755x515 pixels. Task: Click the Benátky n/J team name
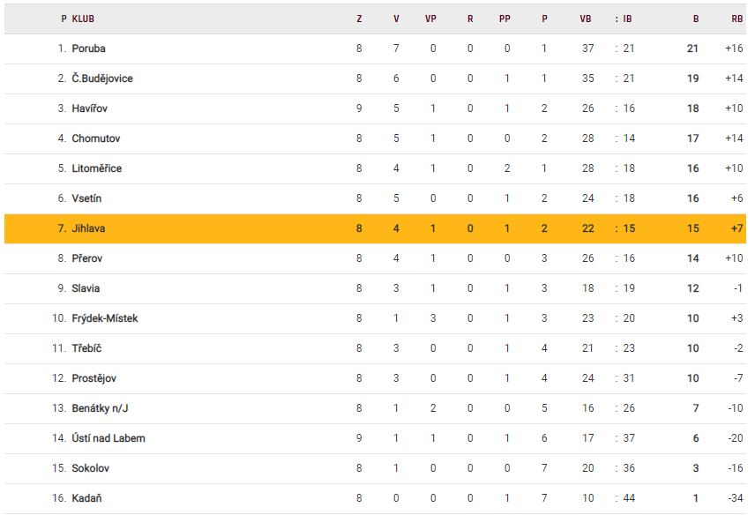tap(100, 408)
